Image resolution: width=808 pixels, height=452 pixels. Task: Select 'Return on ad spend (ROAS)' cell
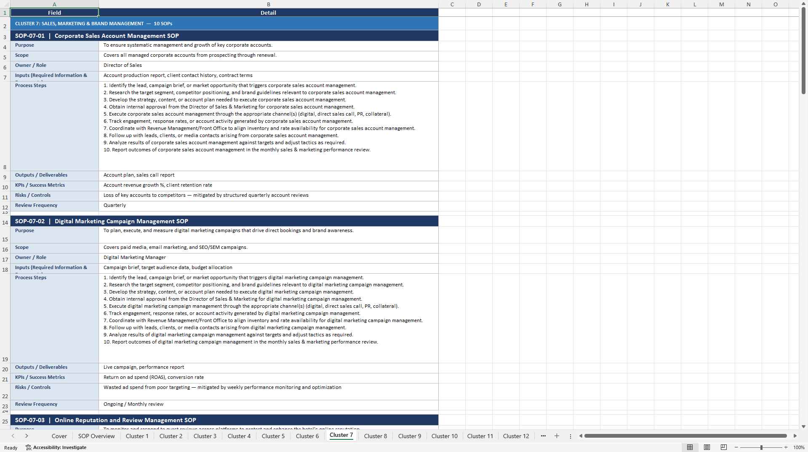coord(268,378)
